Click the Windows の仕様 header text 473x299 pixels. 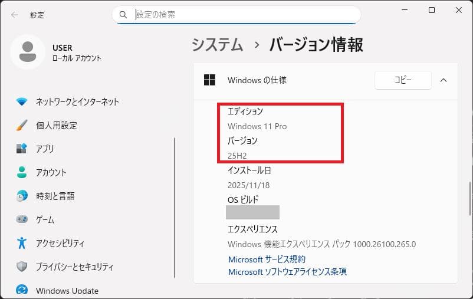tap(257, 80)
